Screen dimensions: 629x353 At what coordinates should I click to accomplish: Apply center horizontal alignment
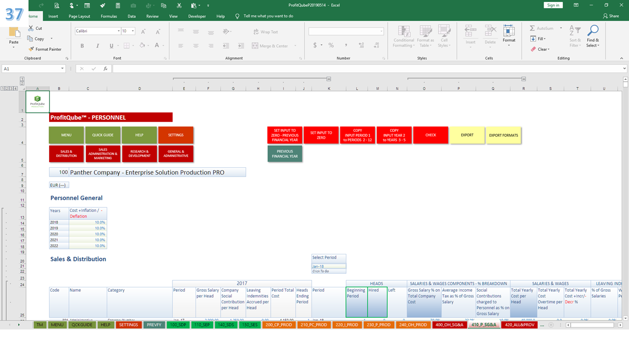(x=196, y=46)
